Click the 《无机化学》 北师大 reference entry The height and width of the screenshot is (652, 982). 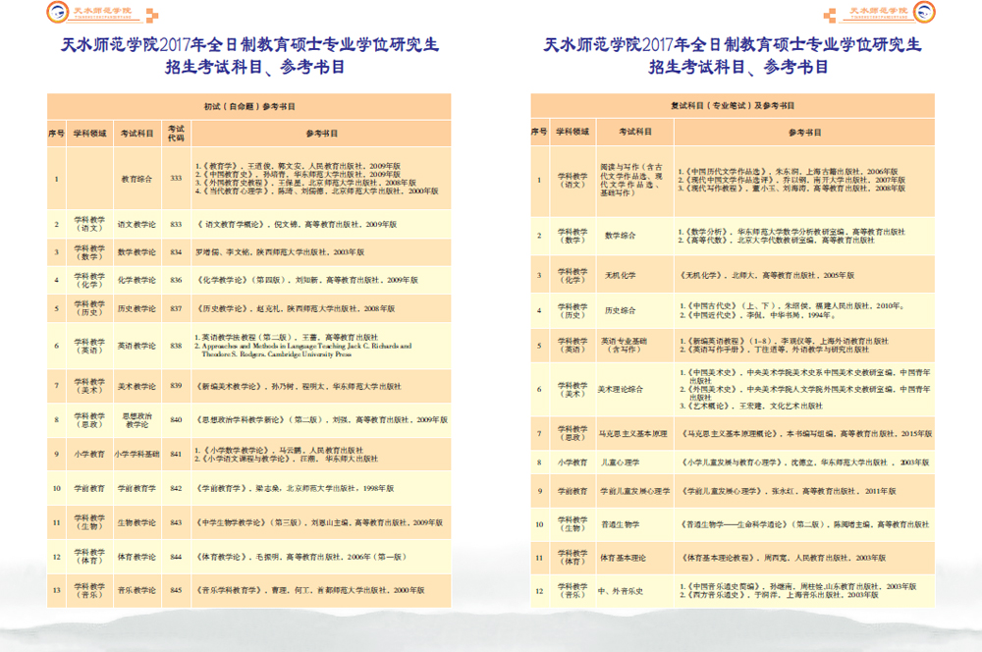[x=767, y=275]
